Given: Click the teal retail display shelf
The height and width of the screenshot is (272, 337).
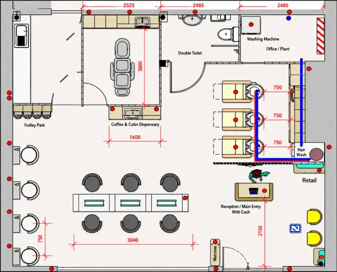Looking at the screenshot, I should 309,166.
